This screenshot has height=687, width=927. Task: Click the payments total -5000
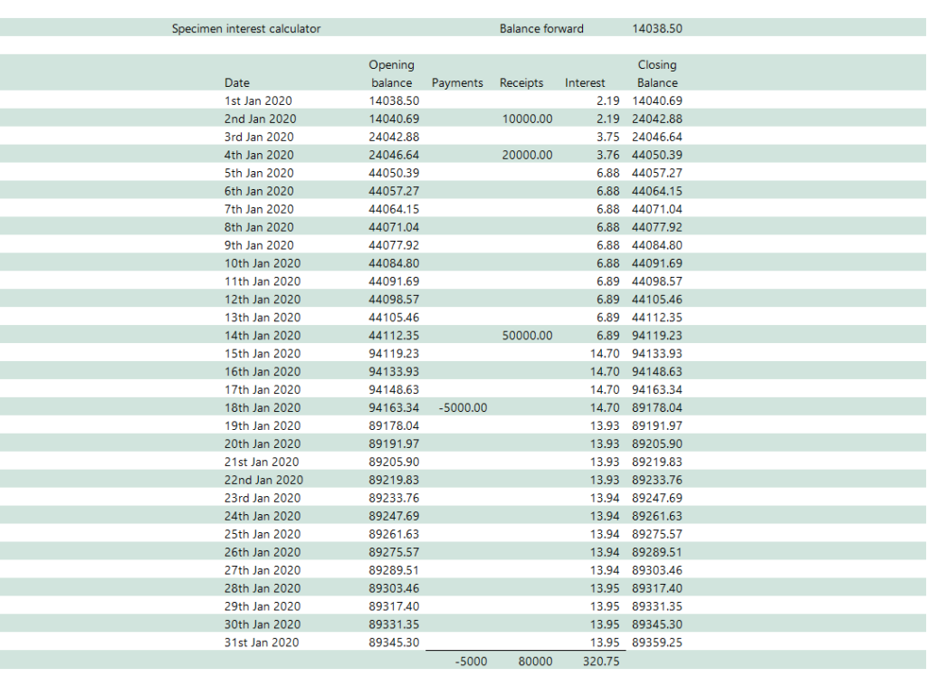471,661
